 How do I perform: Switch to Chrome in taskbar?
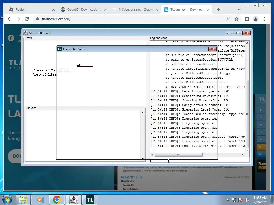pyautogui.click(x=57, y=200)
